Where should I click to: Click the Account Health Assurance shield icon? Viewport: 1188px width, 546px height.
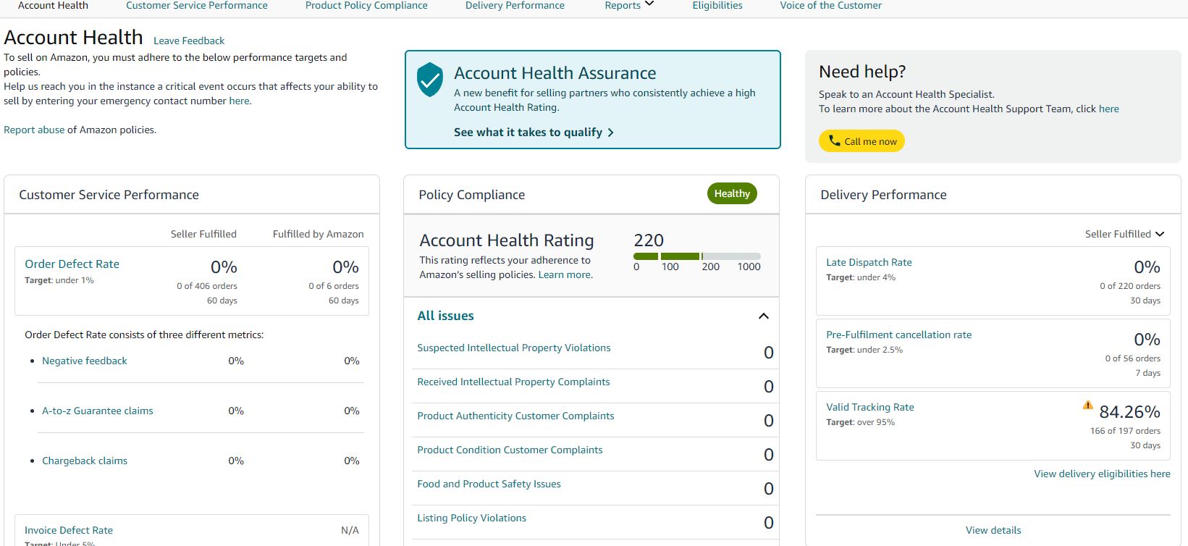click(430, 80)
